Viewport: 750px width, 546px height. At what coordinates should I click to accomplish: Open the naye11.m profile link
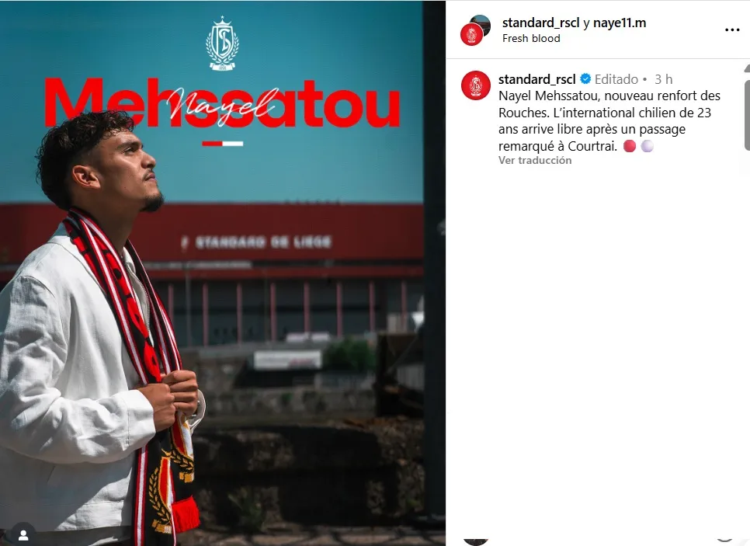tap(620, 23)
